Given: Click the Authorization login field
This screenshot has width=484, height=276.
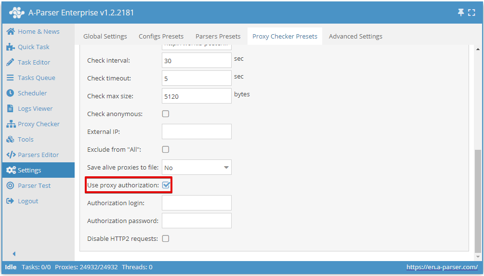Looking at the screenshot, I should click(x=196, y=203).
